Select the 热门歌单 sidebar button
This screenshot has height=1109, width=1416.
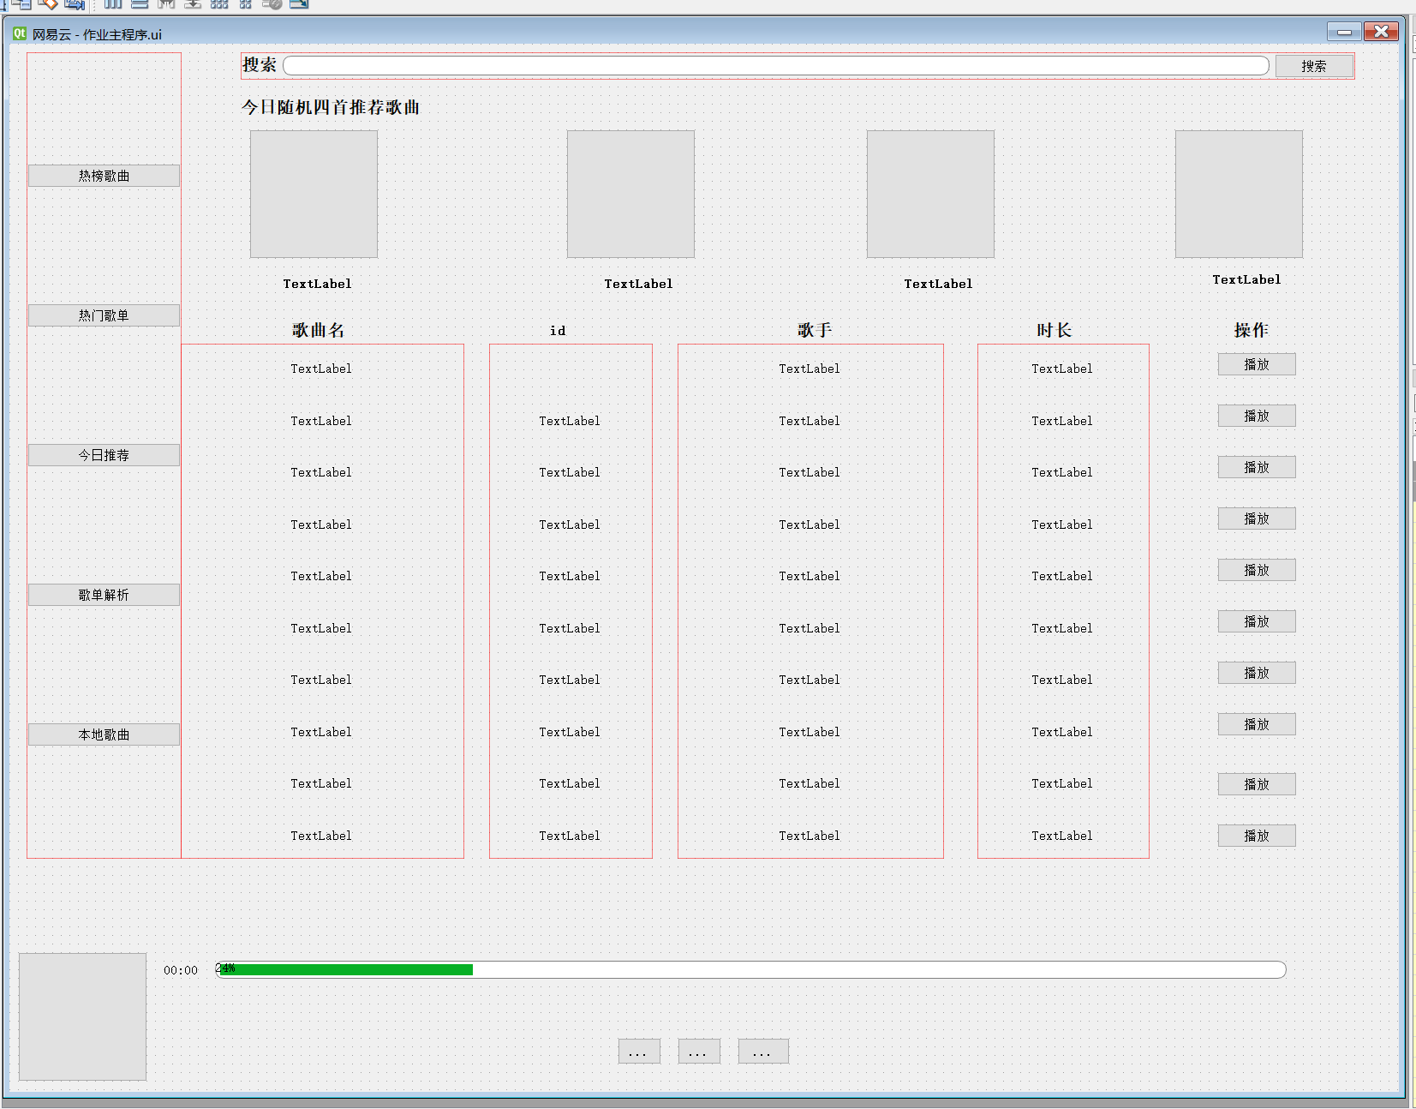(x=103, y=315)
